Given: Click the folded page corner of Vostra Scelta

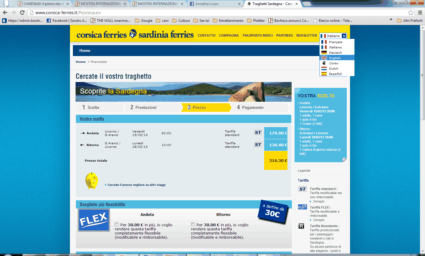Looking at the screenshot, I should pyautogui.click(x=344, y=160).
